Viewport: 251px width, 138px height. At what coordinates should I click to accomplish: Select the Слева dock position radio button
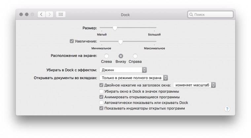pyautogui.click(x=106, y=56)
